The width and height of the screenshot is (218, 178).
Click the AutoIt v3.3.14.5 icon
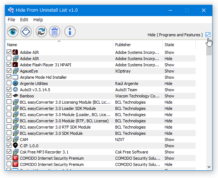(15, 89)
